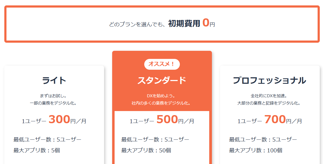Select the ライト plan heading
Image resolution: width=323 pixels, height=164 pixels.
click(x=54, y=81)
